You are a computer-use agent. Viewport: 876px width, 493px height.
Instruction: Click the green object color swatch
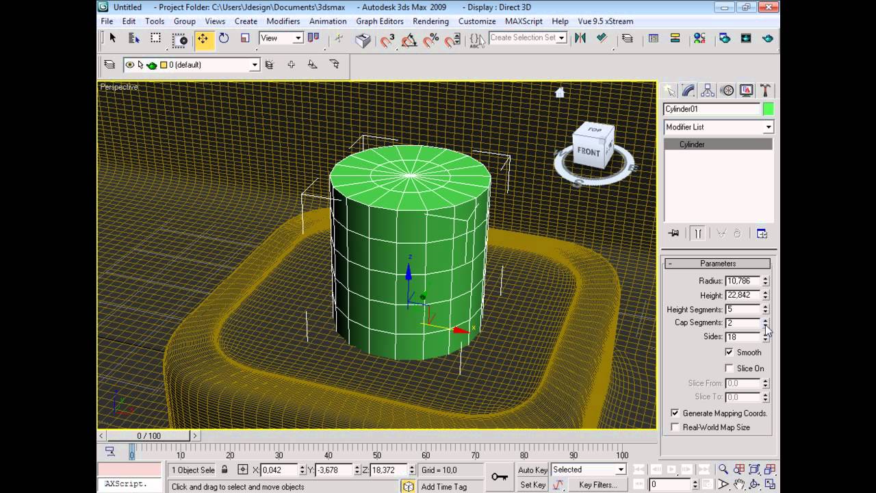tap(769, 109)
